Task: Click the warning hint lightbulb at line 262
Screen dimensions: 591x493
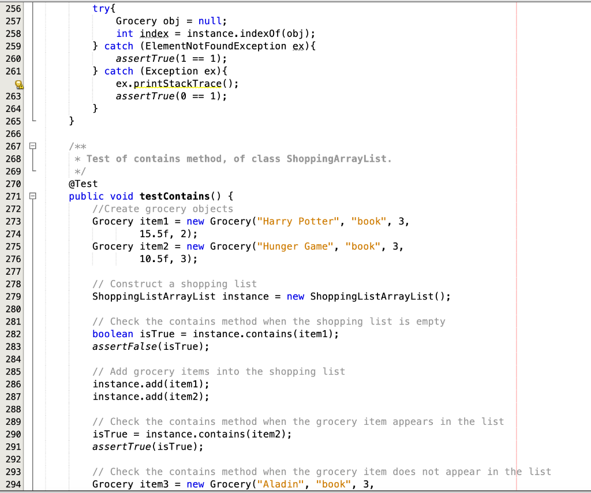Action: (20, 84)
